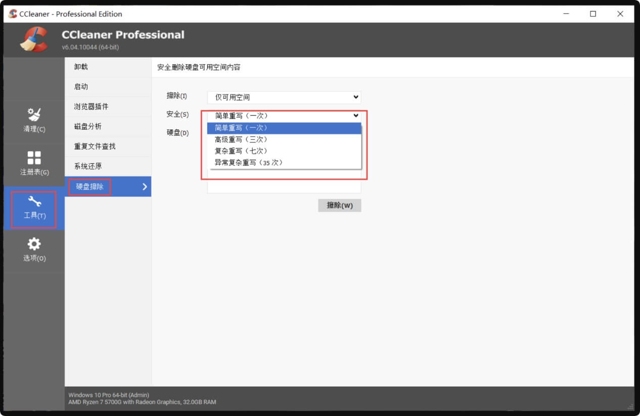The image size is (640, 416).
Task: Click the chevron arrow on 硬盘擦除 item
Action: click(x=145, y=187)
